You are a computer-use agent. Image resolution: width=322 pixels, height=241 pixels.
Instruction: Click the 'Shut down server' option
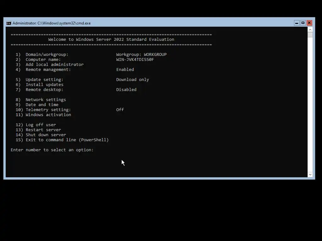[x=41, y=135]
